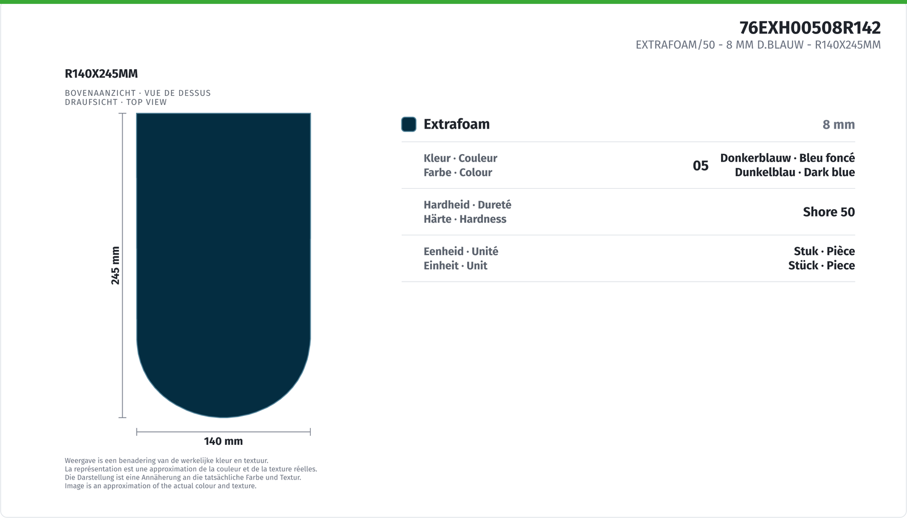907x518 pixels.
Task: Click the Härte · Hardness label
Action: (465, 219)
